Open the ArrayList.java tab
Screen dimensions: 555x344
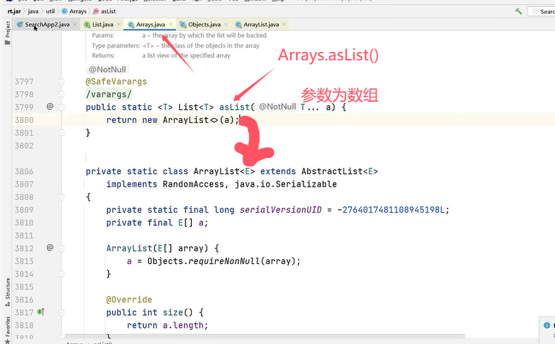(261, 25)
